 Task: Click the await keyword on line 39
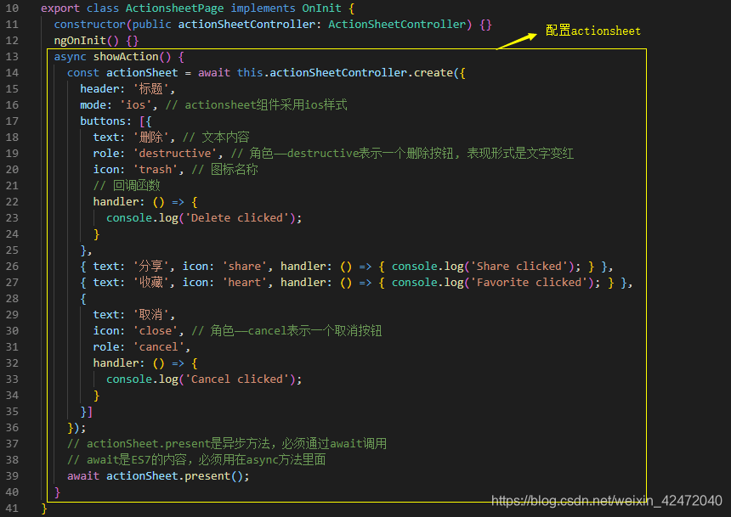click(82, 475)
